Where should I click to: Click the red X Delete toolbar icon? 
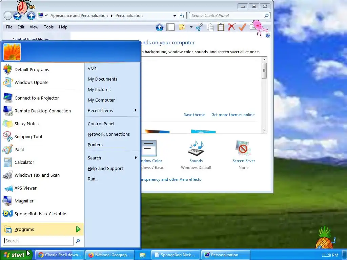click(x=231, y=27)
